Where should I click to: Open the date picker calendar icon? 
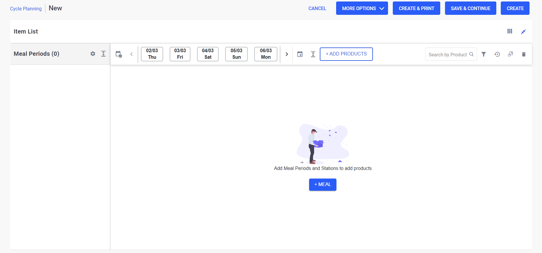click(x=300, y=54)
